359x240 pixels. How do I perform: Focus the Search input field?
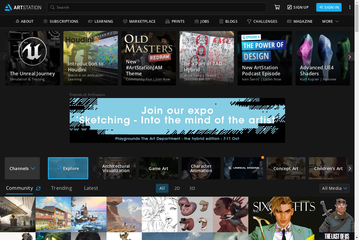[157, 7]
